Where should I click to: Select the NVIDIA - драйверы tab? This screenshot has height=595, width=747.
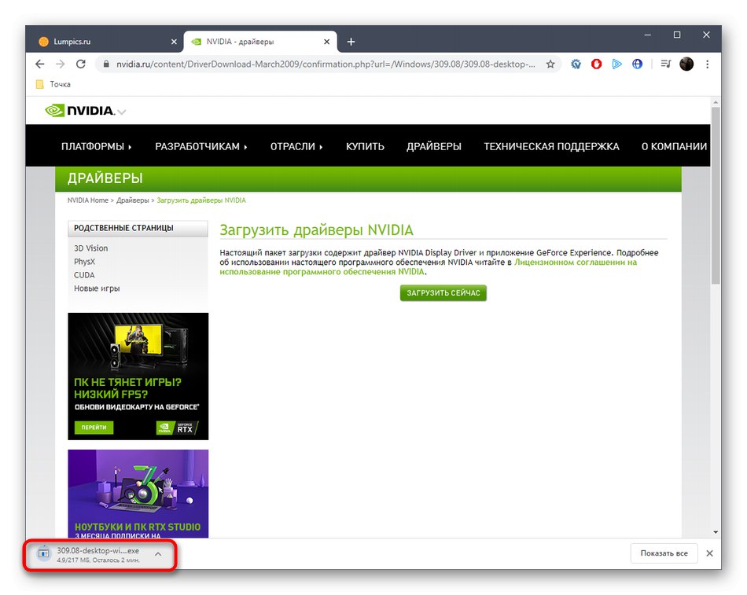pyautogui.click(x=260, y=42)
